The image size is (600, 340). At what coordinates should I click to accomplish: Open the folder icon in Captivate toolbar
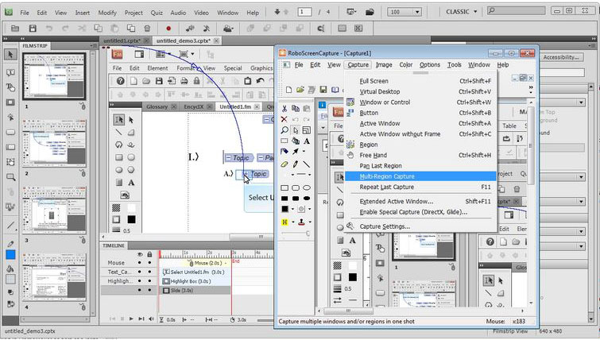(15, 29)
